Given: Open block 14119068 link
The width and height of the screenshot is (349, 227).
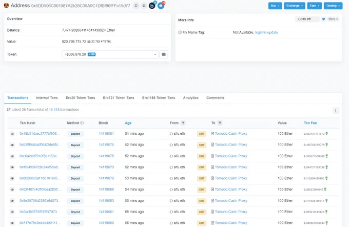Looking at the screenshot, I should [106, 190].
